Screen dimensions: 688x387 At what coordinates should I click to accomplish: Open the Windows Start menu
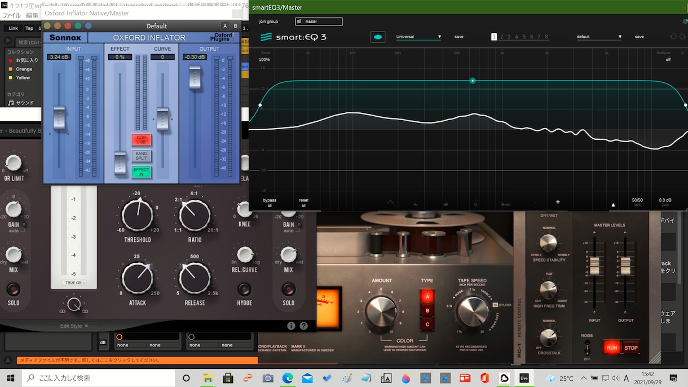pyautogui.click(x=11, y=378)
